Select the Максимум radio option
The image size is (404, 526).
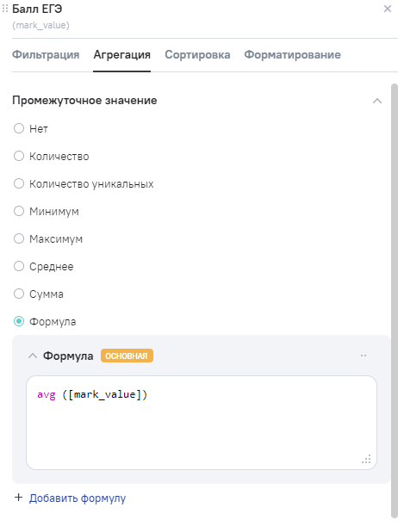pyautogui.click(x=19, y=238)
